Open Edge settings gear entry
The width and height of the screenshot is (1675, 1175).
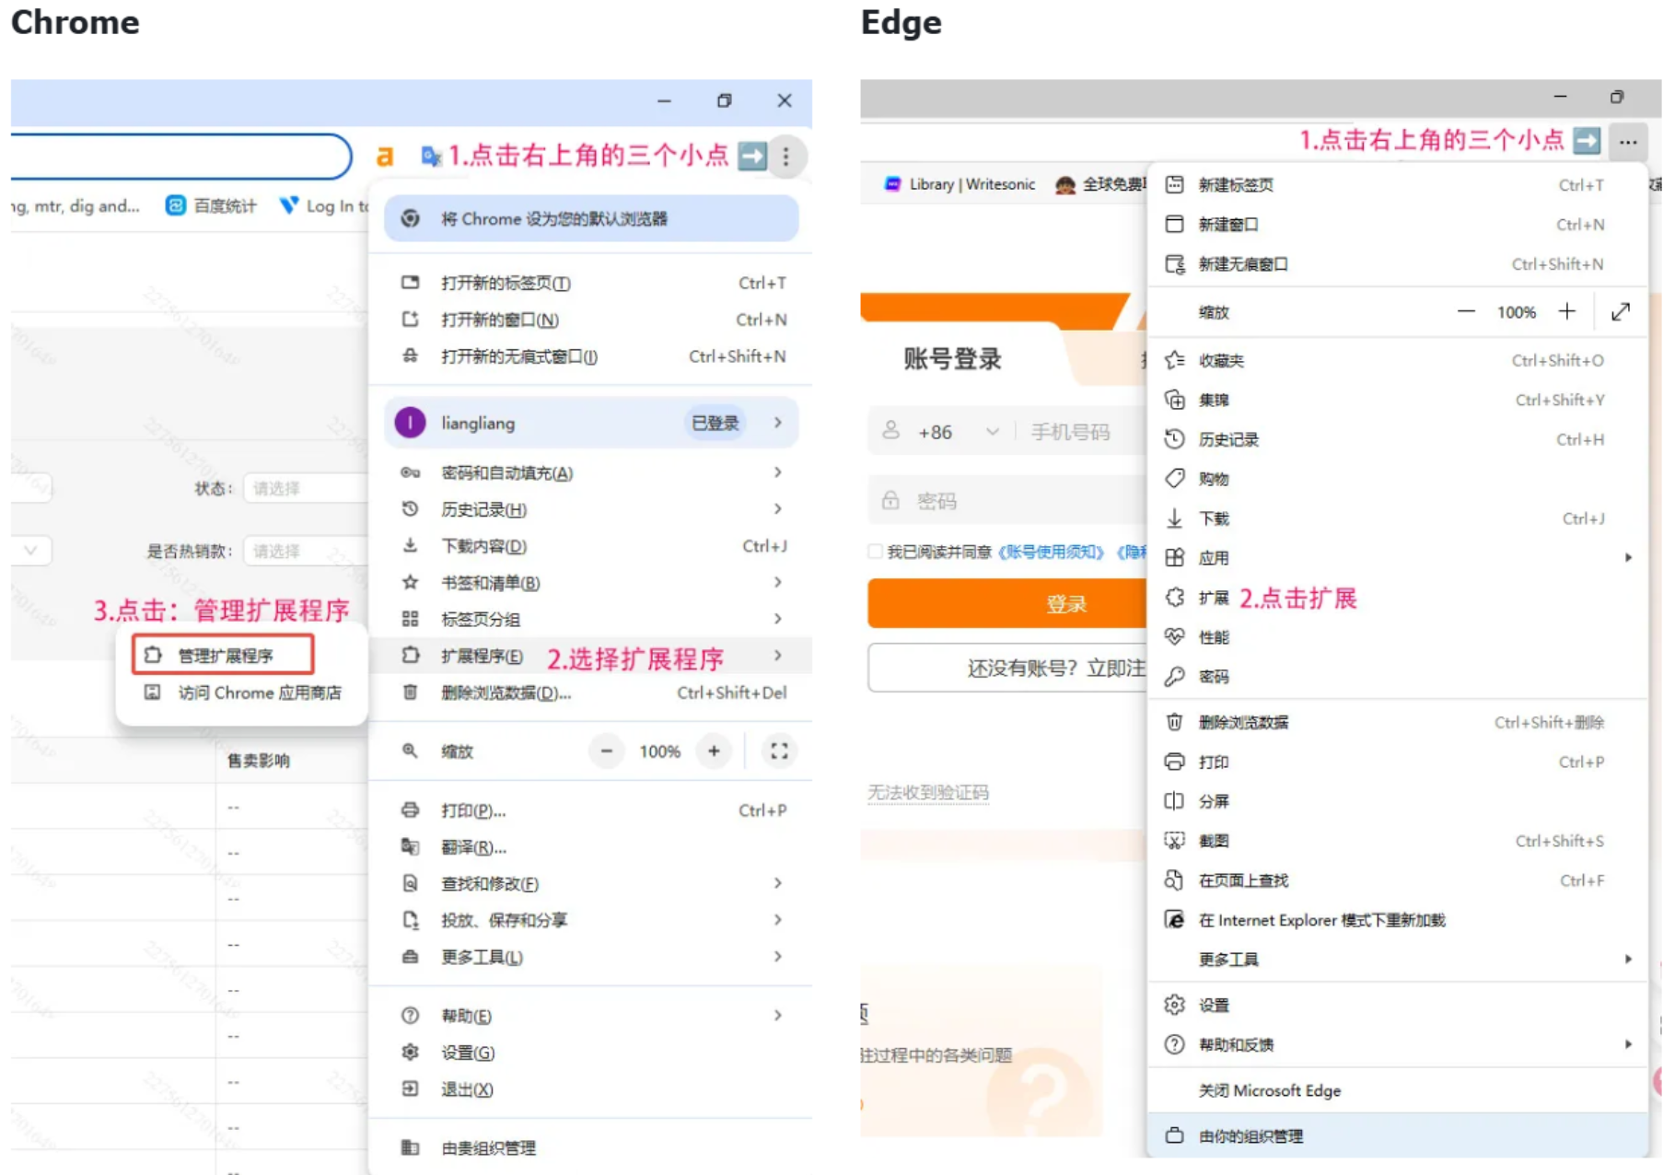pos(1397,1005)
